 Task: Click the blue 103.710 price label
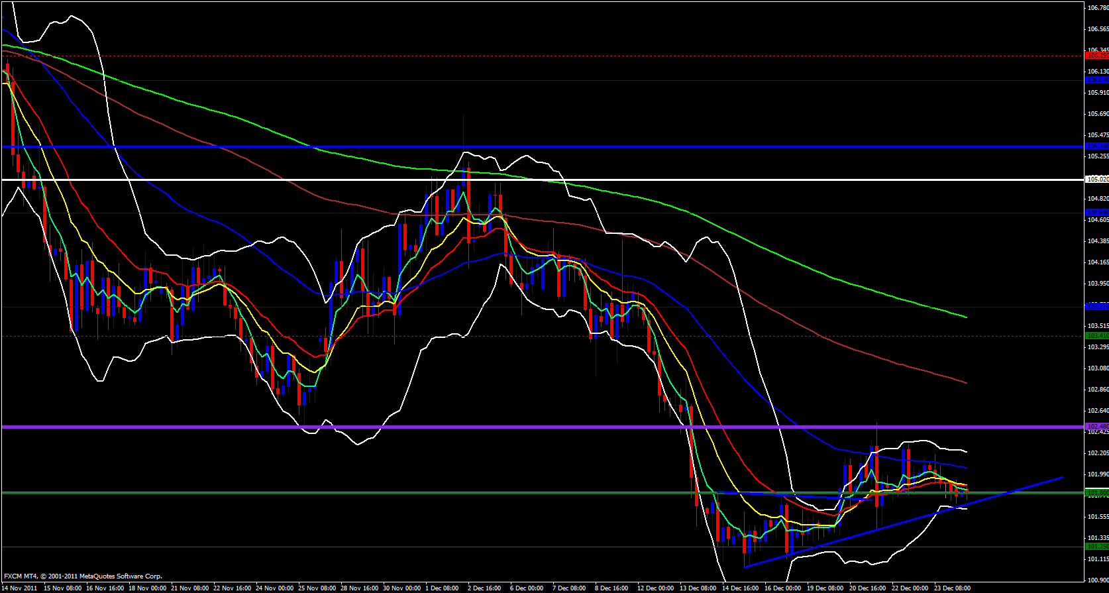point(1097,307)
